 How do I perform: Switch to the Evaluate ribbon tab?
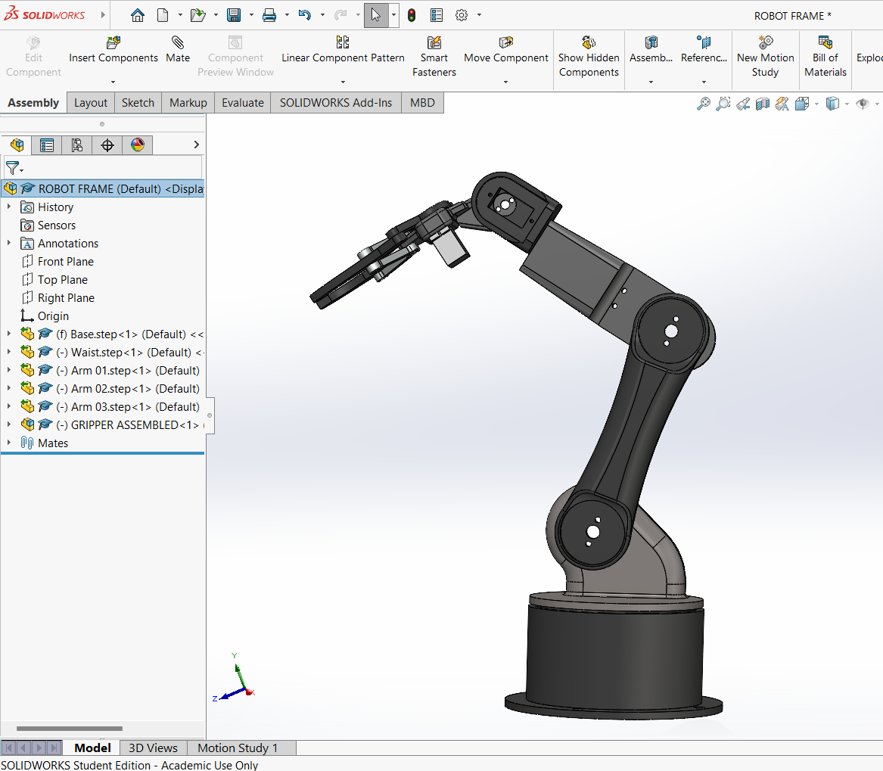click(x=242, y=103)
